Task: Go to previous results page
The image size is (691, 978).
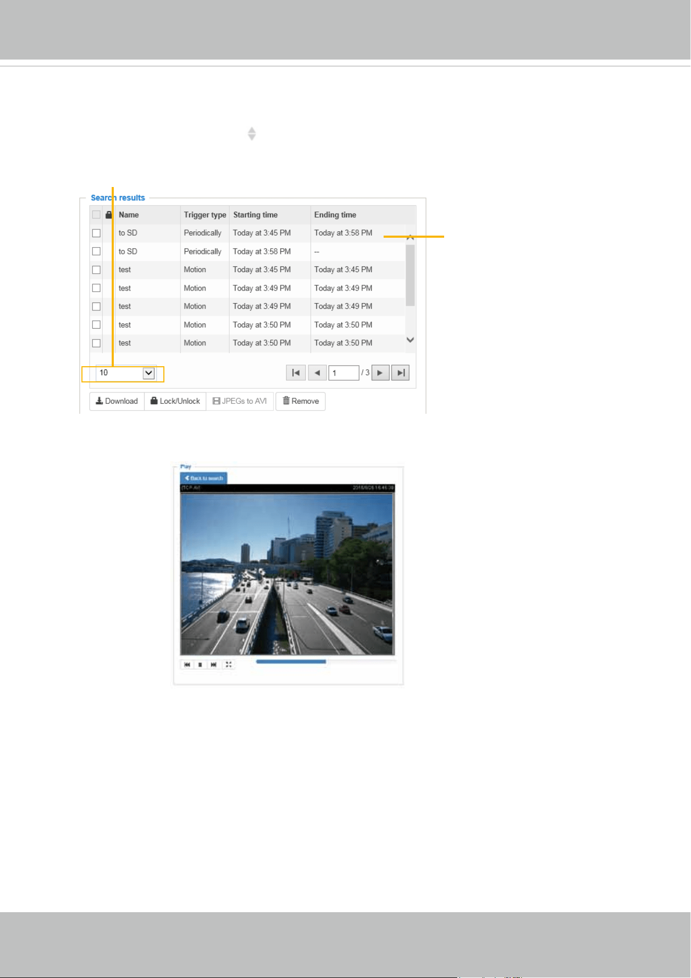Action: pyautogui.click(x=317, y=373)
